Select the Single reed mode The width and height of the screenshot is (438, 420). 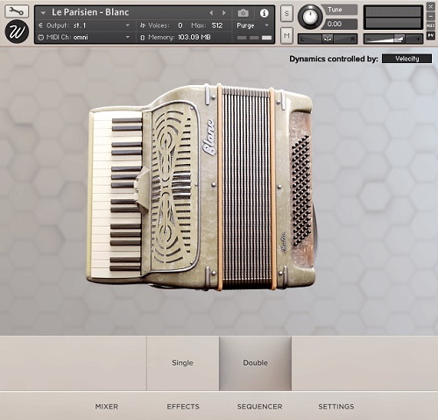(x=183, y=363)
